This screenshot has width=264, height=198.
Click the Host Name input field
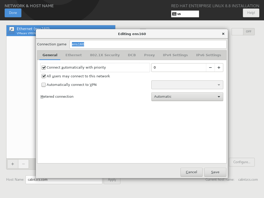click(x=64, y=180)
